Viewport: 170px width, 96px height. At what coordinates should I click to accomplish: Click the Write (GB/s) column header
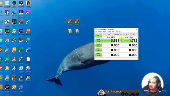[129, 37]
